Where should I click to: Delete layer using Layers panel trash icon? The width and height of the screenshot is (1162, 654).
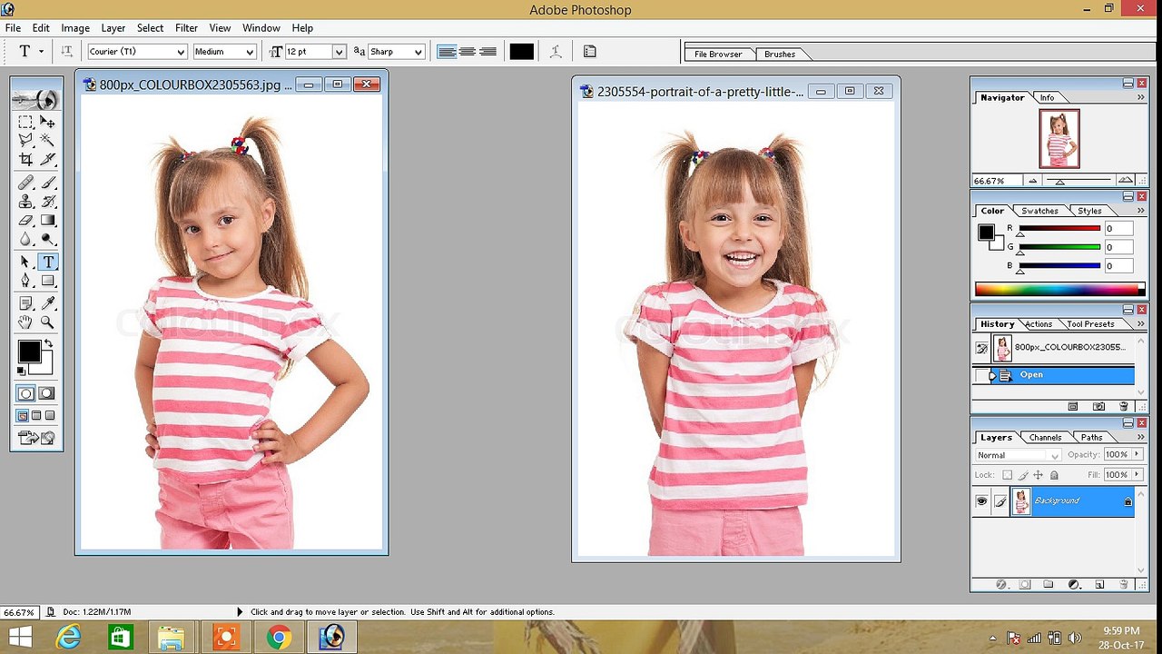tap(1124, 584)
